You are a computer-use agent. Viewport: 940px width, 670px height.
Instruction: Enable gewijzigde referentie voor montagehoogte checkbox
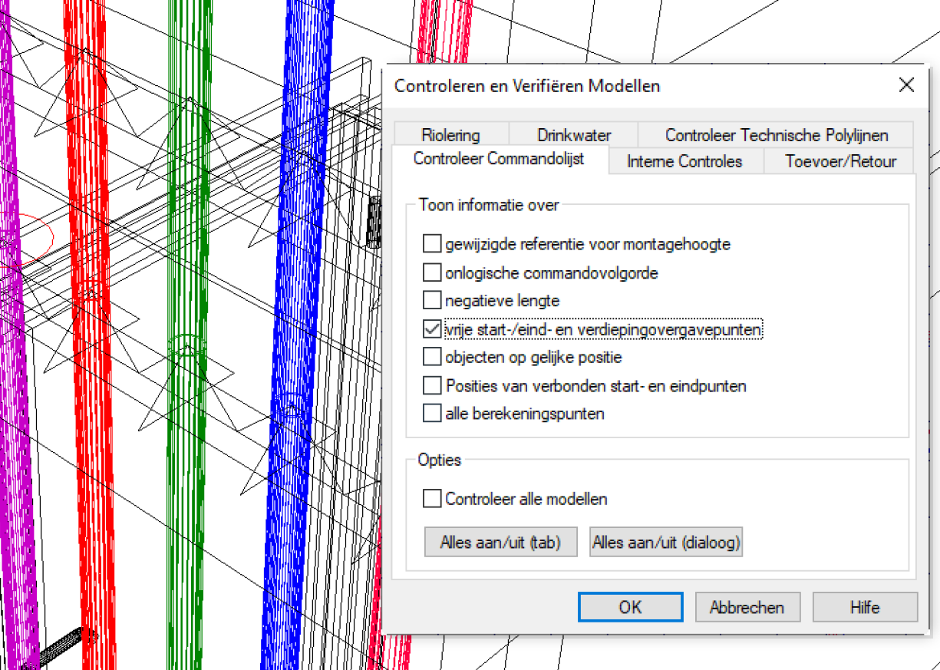point(433,245)
